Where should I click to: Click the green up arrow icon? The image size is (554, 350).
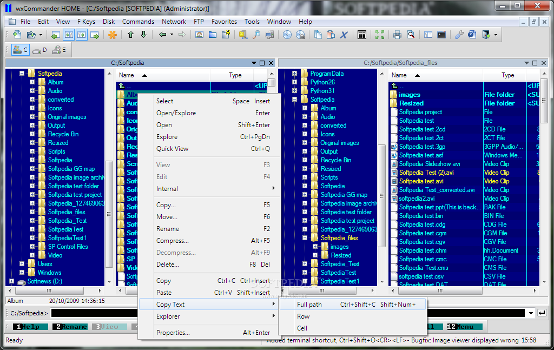pos(131,35)
